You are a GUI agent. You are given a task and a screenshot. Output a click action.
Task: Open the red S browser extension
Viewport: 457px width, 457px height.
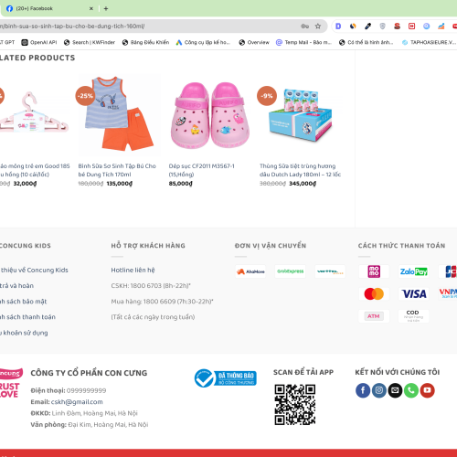(397, 27)
